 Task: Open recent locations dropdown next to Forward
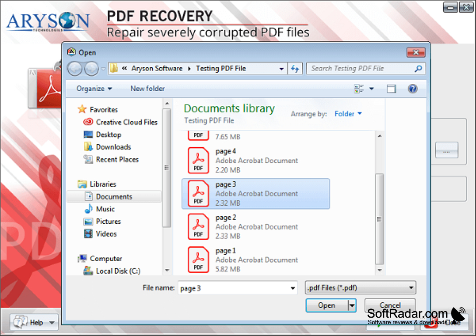[103, 69]
